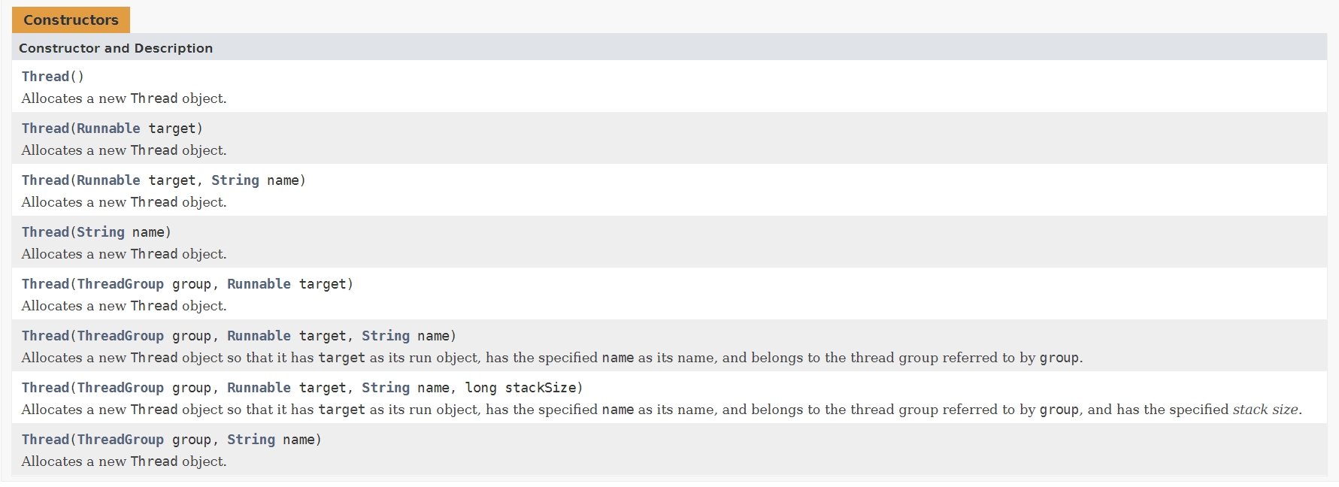This screenshot has width=1339, height=487.
Task: Click ThreadGroup in Thread(ThreadGroup group, Runnable target)
Action: point(120,284)
